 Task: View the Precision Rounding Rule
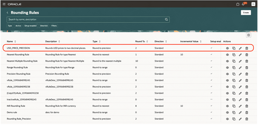pyautogui.click(x=227, y=74)
